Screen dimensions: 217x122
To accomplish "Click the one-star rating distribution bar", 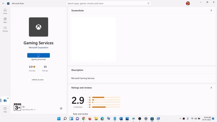I will (106, 107).
